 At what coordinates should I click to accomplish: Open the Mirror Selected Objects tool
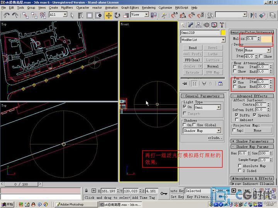(x=253, y=15)
